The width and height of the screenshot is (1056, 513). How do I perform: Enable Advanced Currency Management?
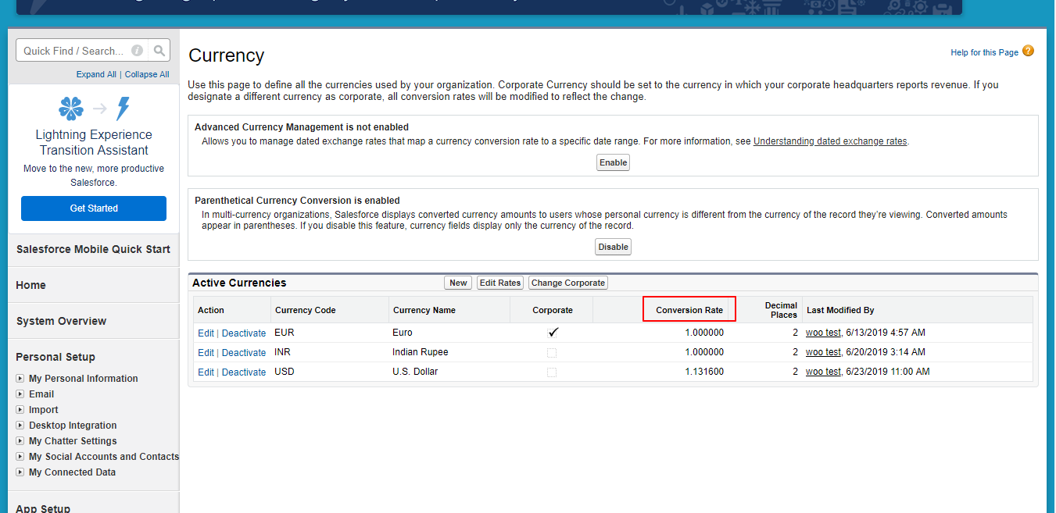[x=613, y=162]
